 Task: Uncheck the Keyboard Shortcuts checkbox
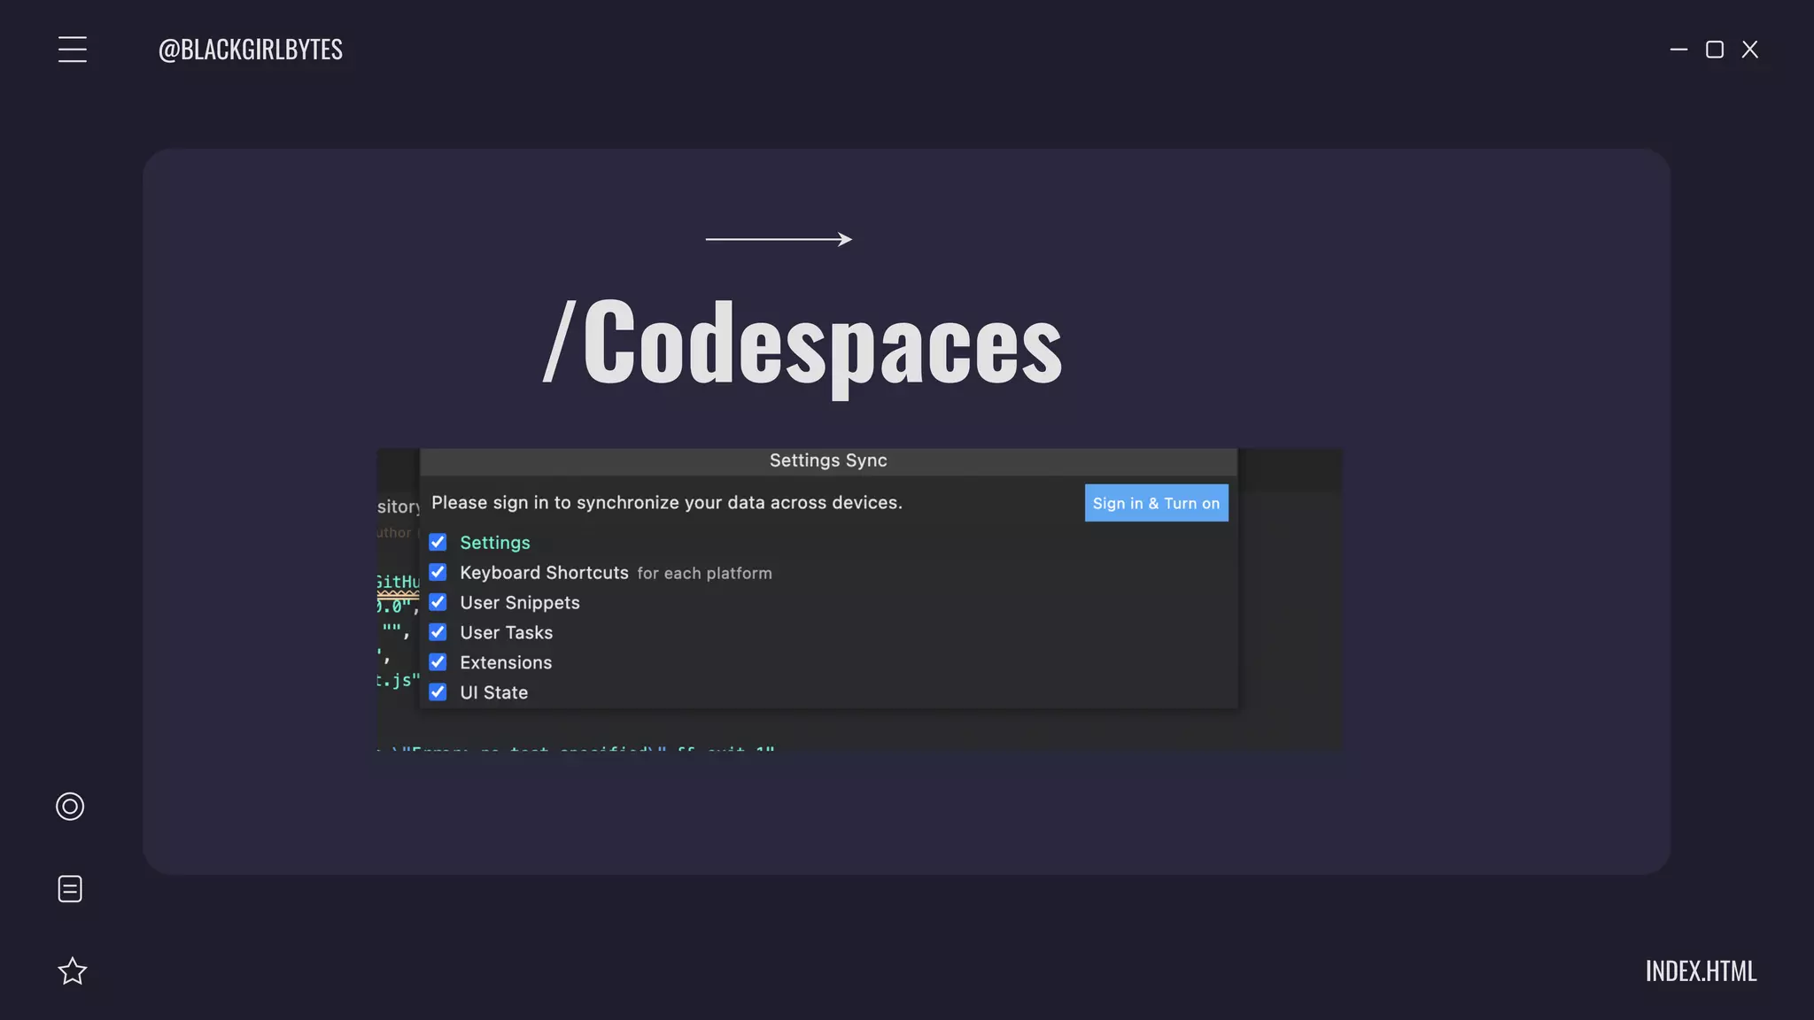438,572
